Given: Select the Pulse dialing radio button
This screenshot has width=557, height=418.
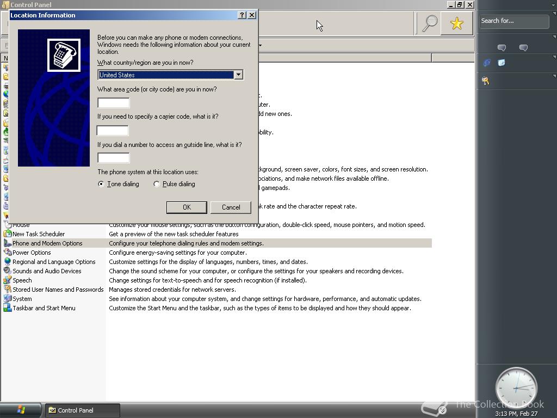Looking at the screenshot, I should click(156, 184).
